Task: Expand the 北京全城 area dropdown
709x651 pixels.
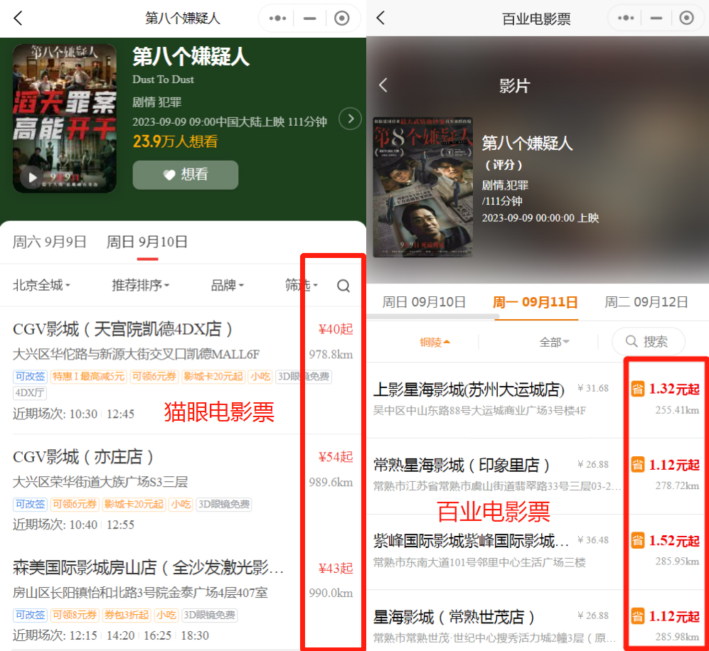Action: tap(41, 285)
